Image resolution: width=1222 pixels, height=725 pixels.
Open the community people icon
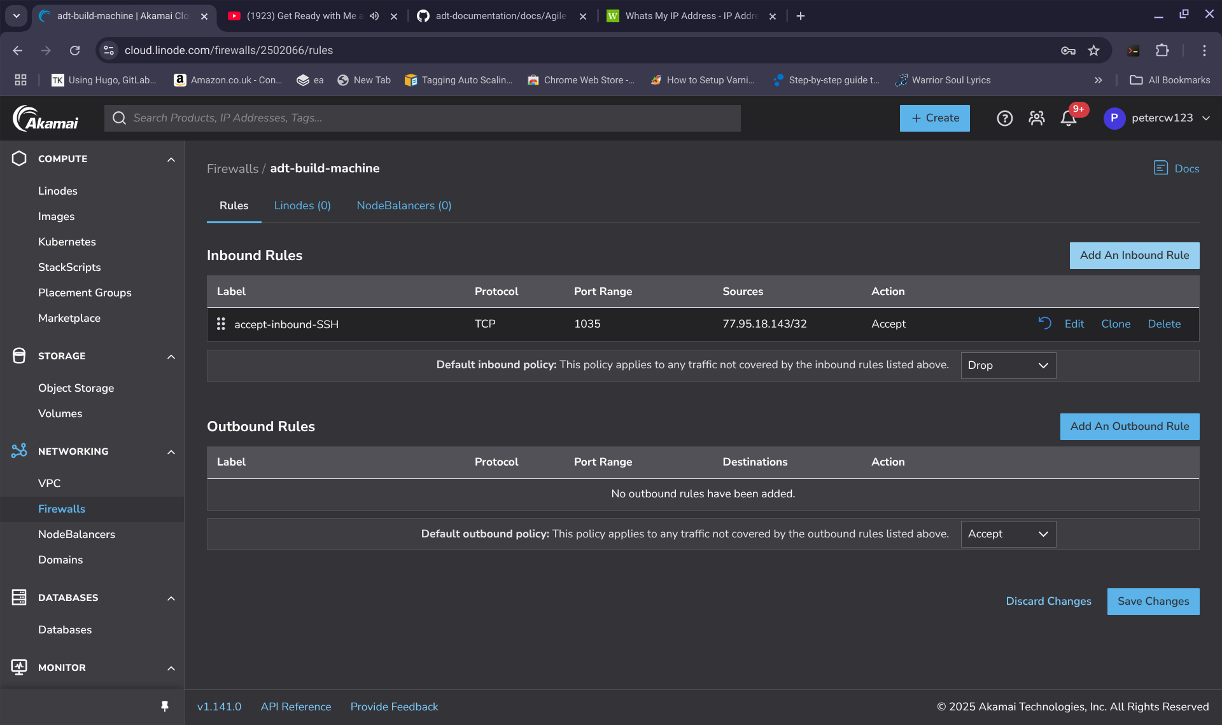pos(1036,118)
